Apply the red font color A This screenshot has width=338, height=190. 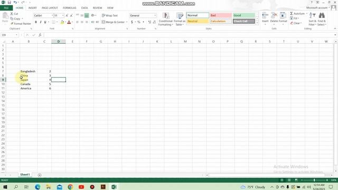tap(69, 22)
